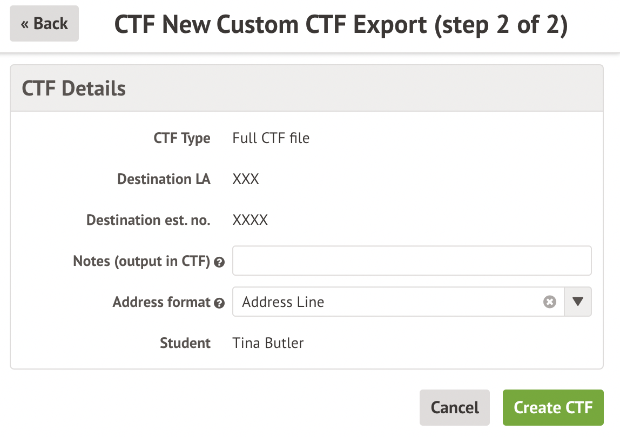This screenshot has width=620, height=437.
Task: Click the help icon next to Address format
Action: click(x=219, y=303)
